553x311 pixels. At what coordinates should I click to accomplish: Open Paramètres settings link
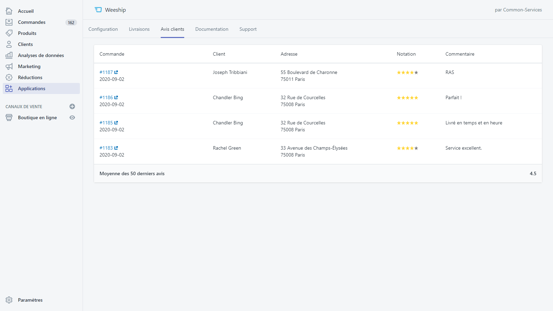pyautogui.click(x=30, y=300)
